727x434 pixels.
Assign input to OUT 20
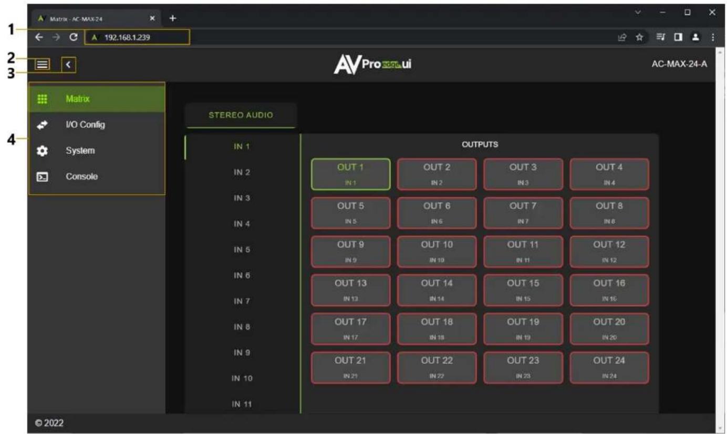point(609,329)
